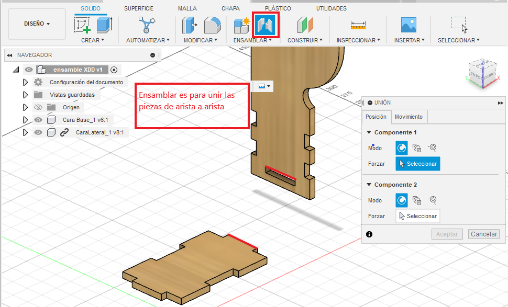The width and height of the screenshot is (508, 307).
Task: Click the Configuración del documento gear icon
Action: coord(38,82)
